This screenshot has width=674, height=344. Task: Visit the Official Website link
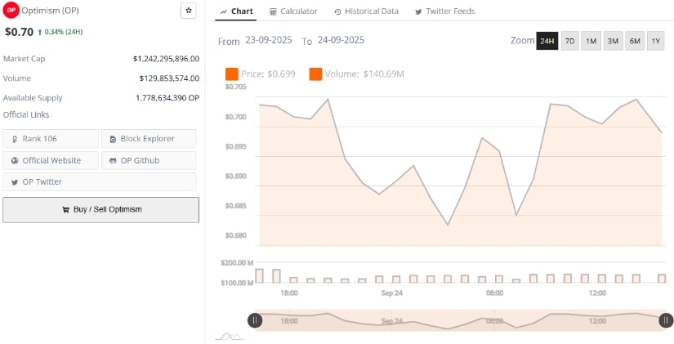click(x=51, y=160)
